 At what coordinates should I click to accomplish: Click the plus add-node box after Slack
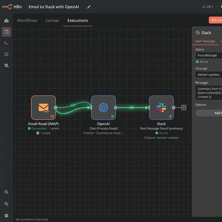tap(183, 108)
